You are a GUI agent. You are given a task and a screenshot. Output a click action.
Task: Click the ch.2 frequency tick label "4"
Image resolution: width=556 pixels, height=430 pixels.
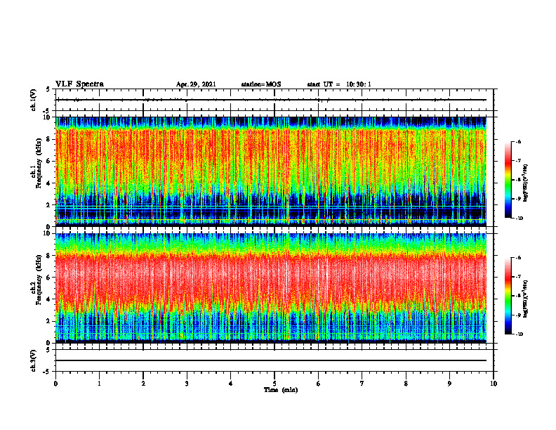[x=49, y=299]
